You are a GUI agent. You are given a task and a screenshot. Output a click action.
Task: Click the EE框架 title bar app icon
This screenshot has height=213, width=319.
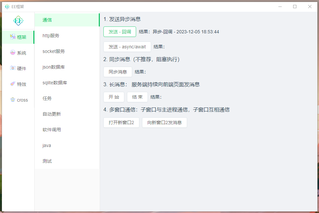(7, 7)
